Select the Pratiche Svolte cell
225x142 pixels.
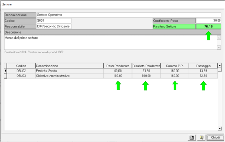click(69, 71)
